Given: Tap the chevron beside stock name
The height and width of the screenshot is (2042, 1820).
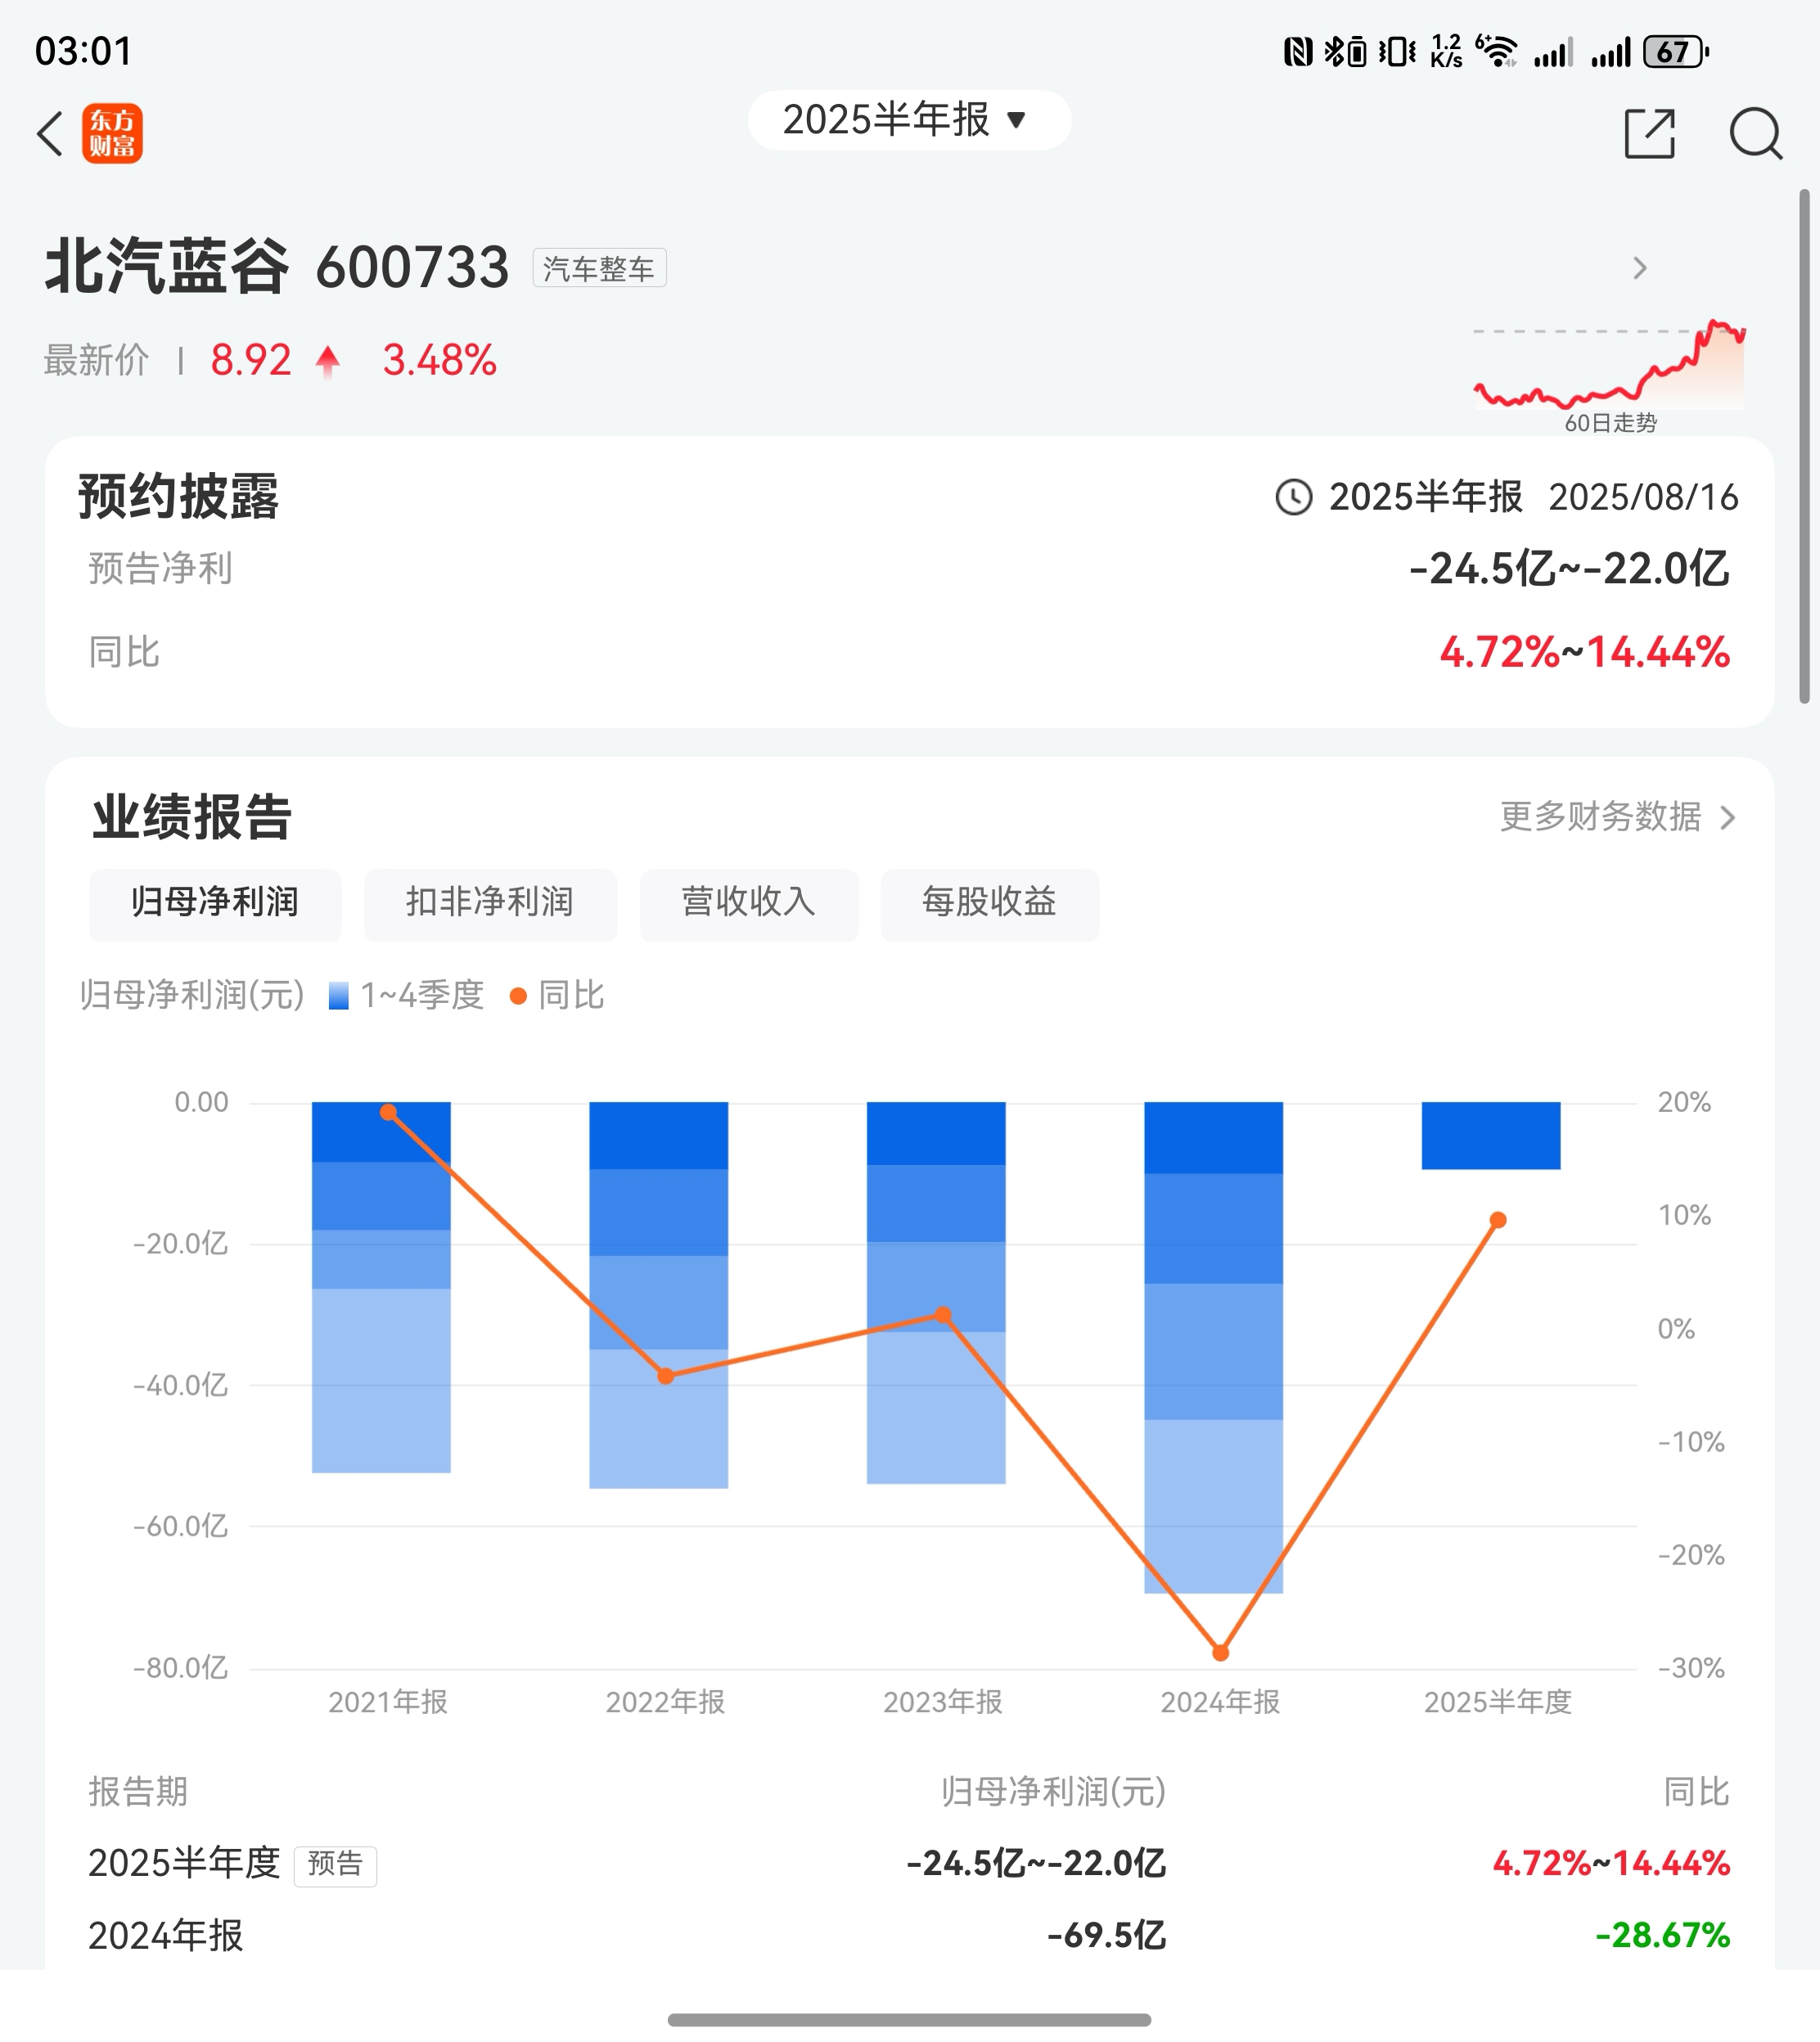Looking at the screenshot, I should click(x=1639, y=268).
